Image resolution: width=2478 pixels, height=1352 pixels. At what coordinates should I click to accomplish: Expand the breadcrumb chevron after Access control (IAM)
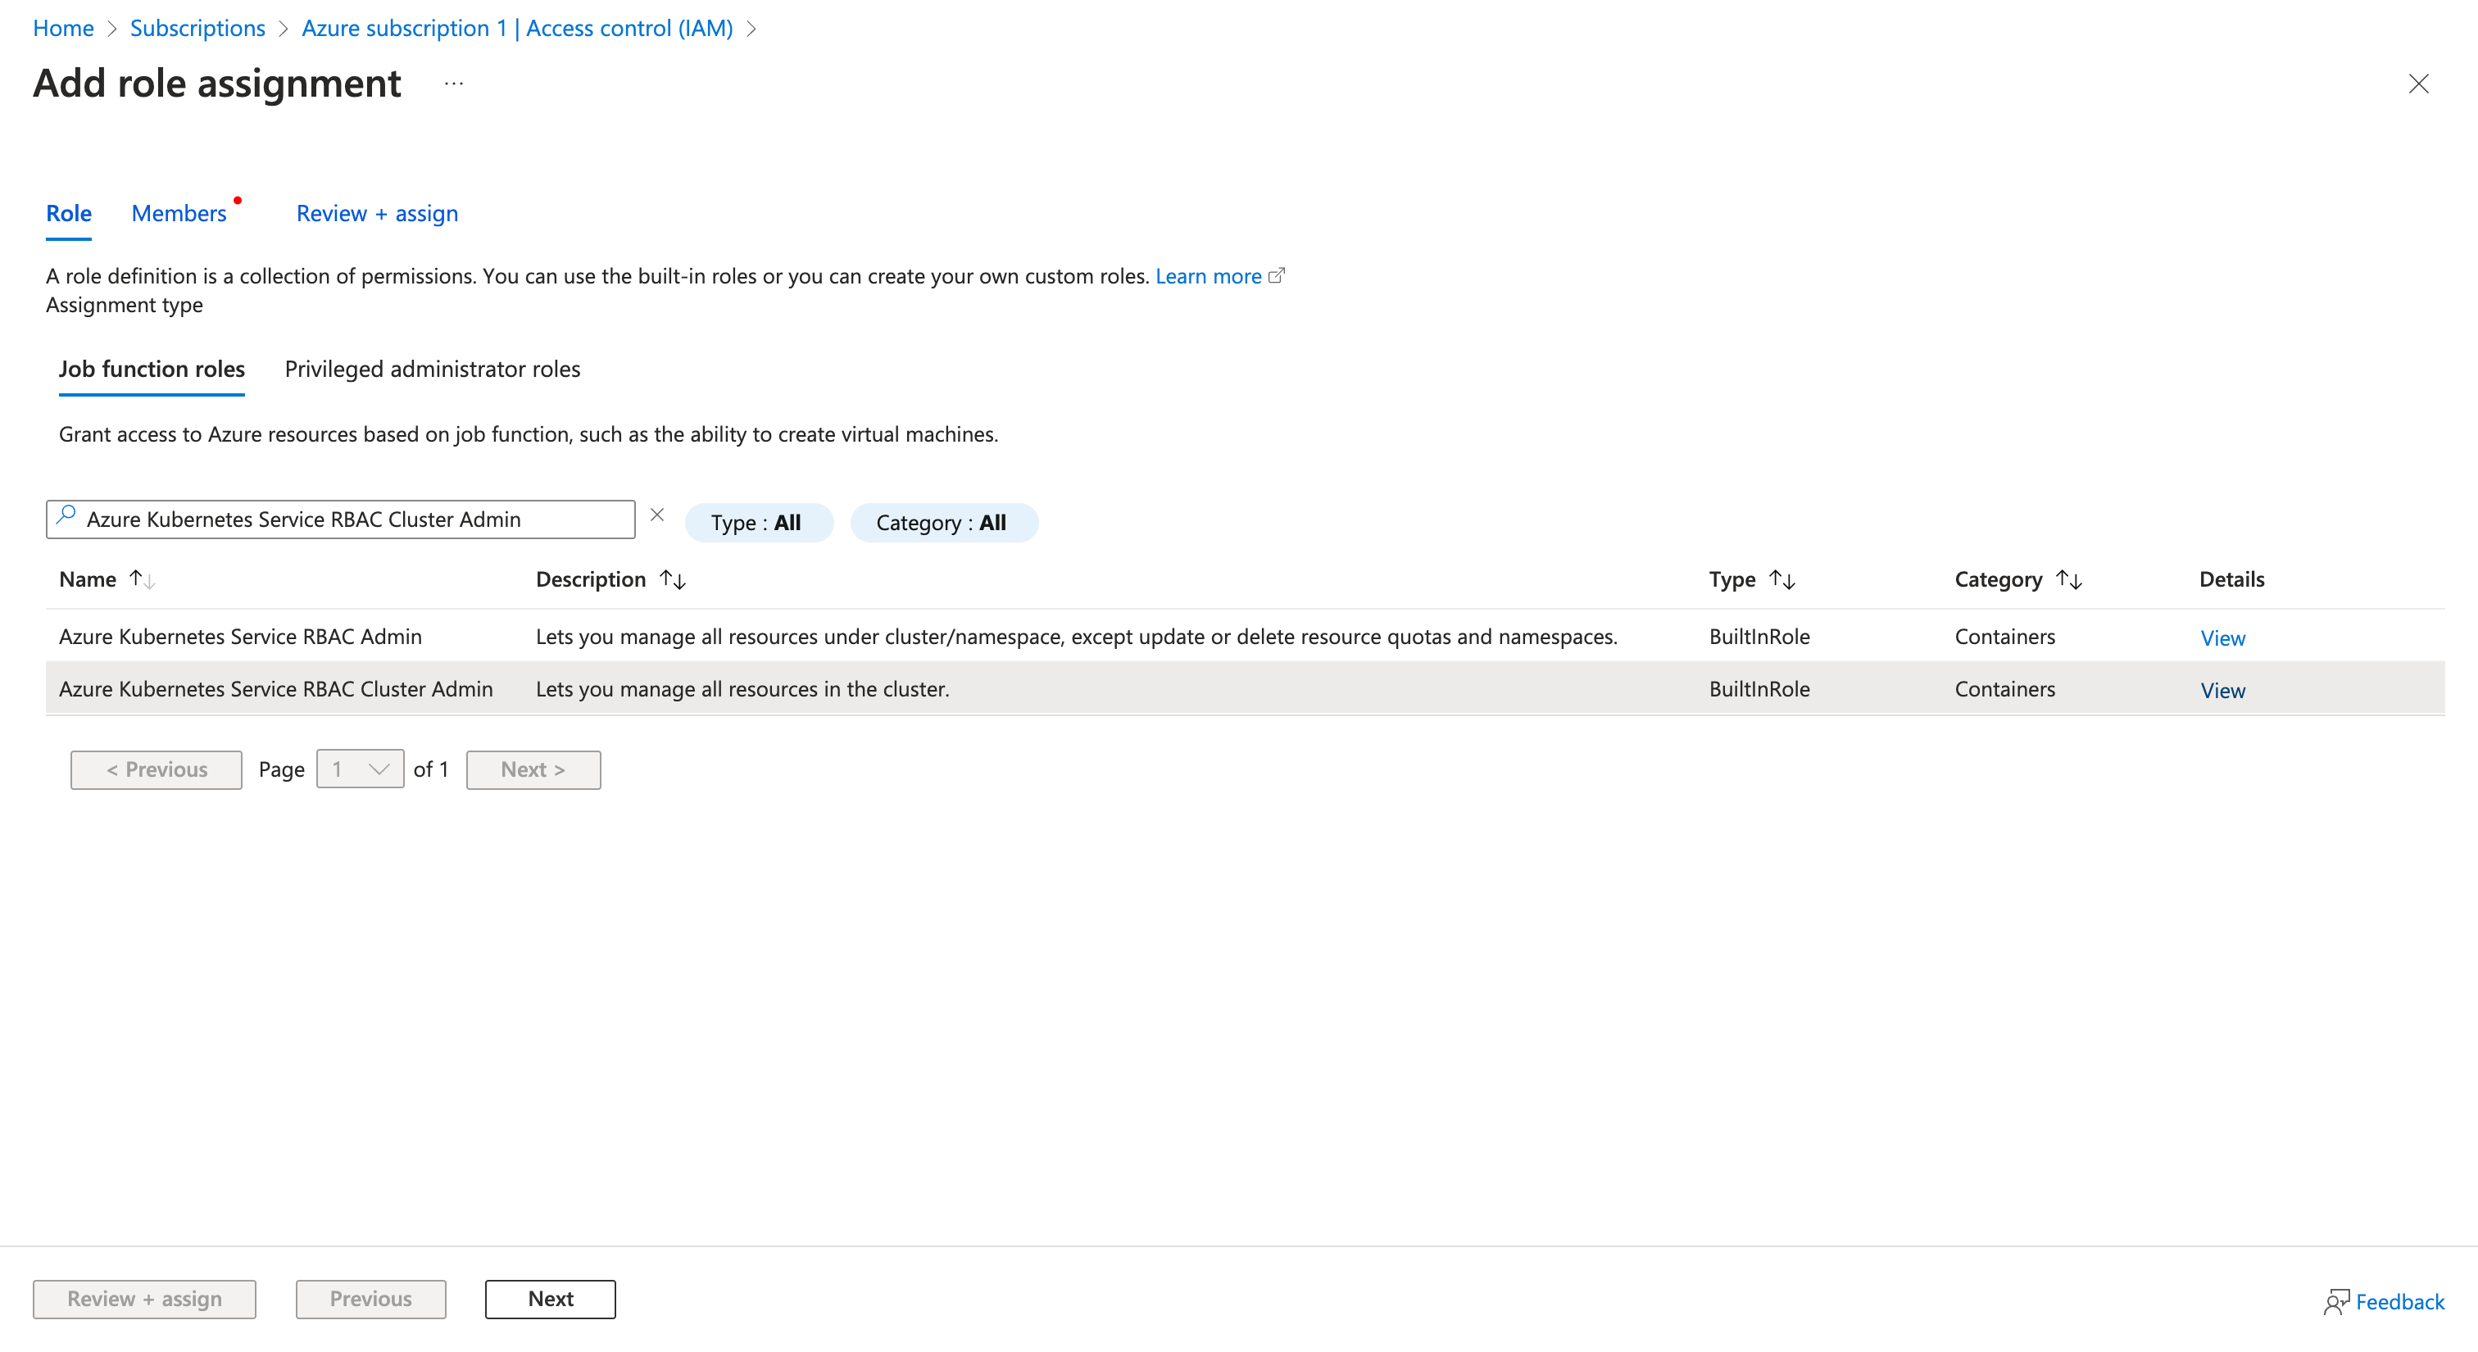point(752,28)
